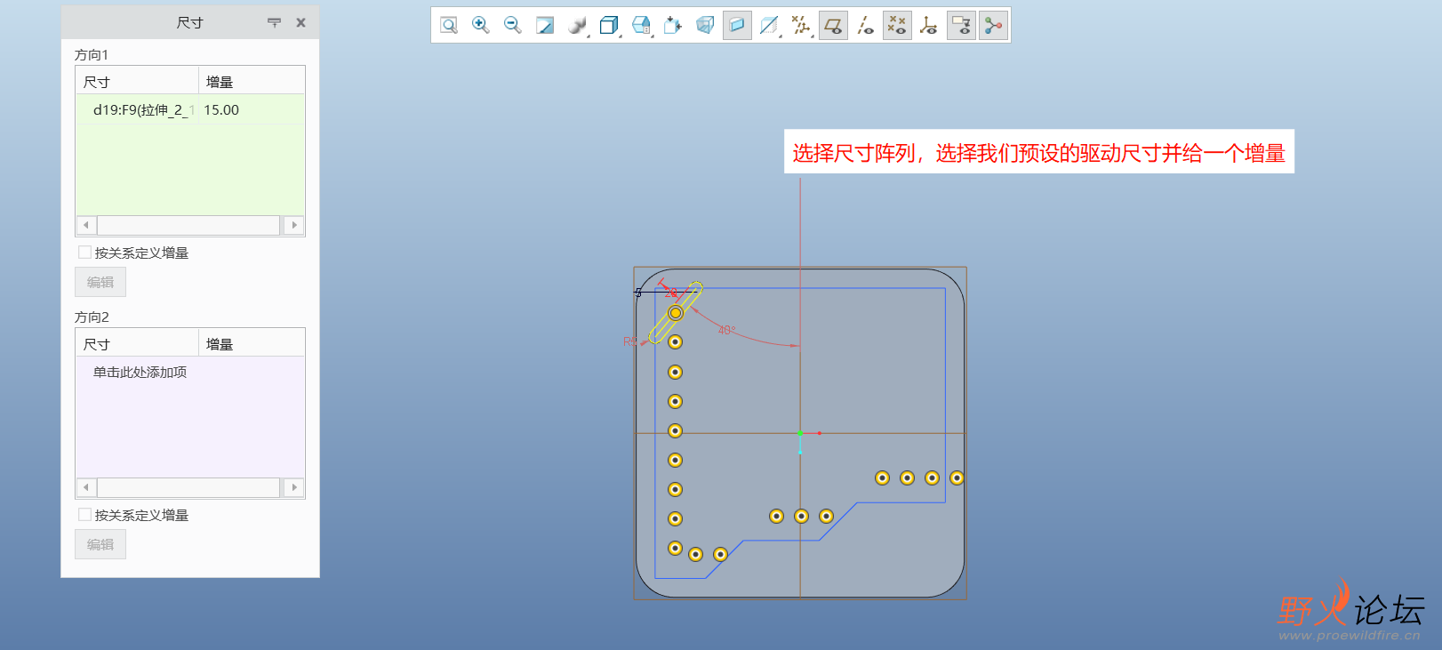Screen dimensions: 1442x650
Task: Open the rendering options sphere icon
Action: (x=577, y=26)
